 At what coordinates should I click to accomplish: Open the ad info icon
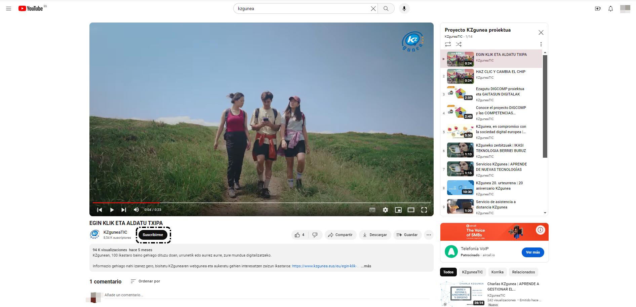pos(540,230)
